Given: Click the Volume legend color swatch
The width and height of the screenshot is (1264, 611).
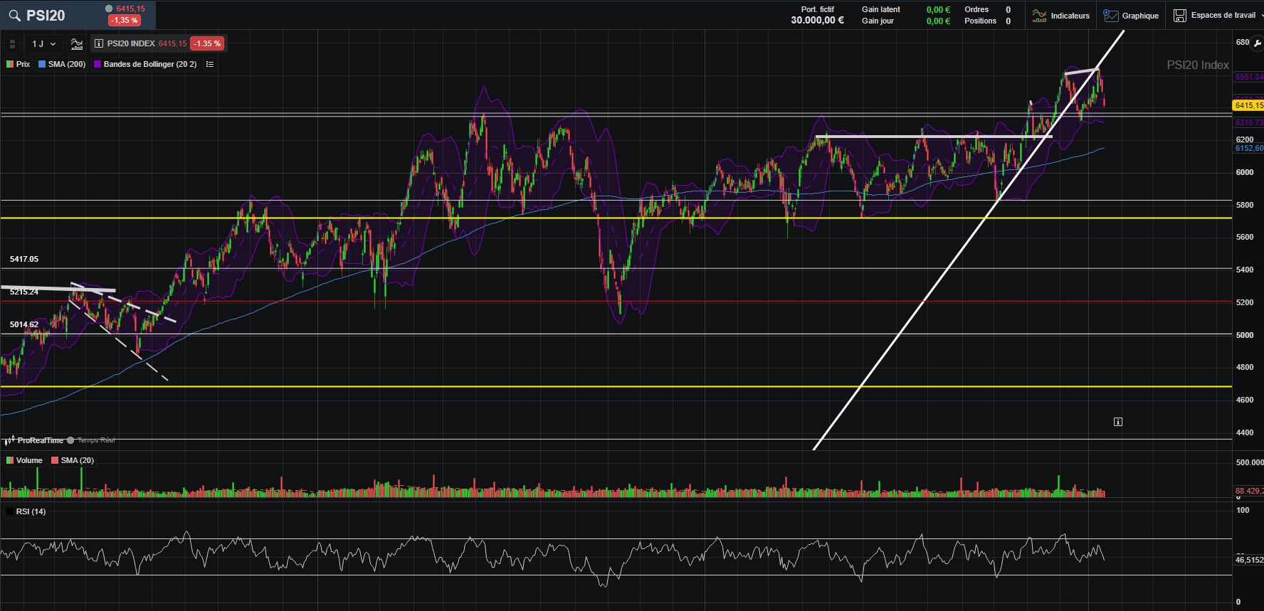Looking at the screenshot, I should [x=10, y=460].
